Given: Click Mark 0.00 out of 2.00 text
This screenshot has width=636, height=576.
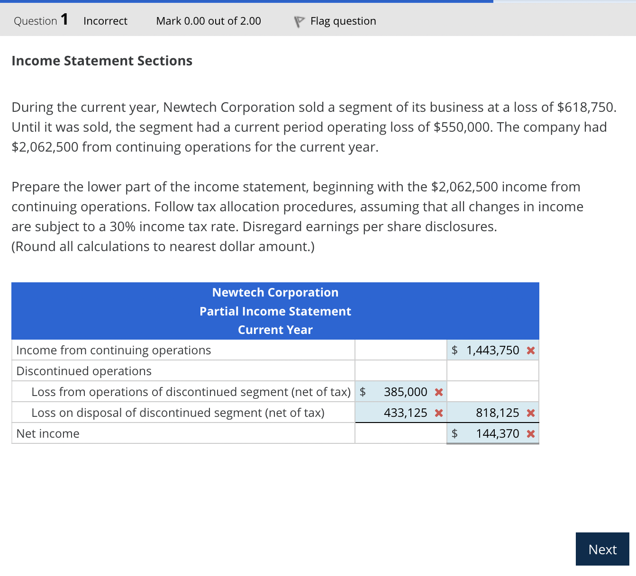Looking at the screenshot, I should click(x=208, y=21).
